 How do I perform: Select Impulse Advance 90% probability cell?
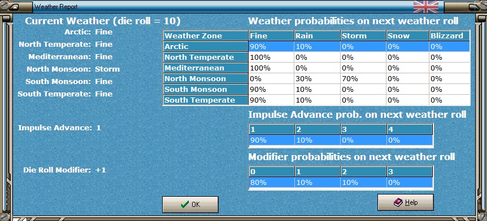271,140
